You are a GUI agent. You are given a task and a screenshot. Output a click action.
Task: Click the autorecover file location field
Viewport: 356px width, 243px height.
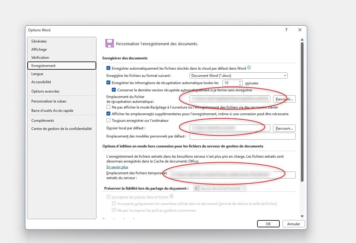[x=230, y=99]
